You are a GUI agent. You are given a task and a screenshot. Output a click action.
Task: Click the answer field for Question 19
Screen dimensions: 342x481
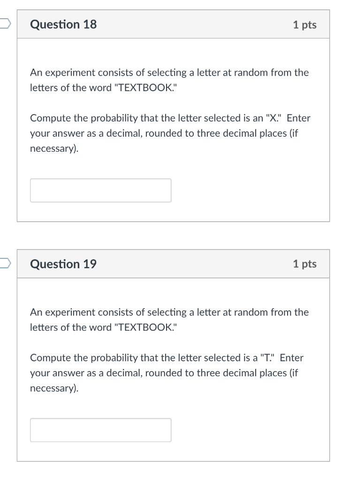(x=100, y=430)
